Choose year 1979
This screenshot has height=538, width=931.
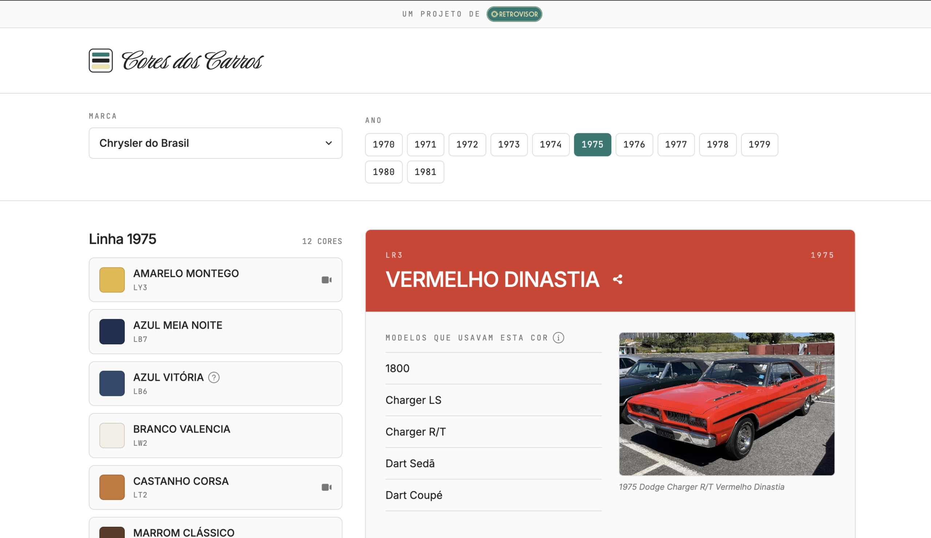point(759,145)
